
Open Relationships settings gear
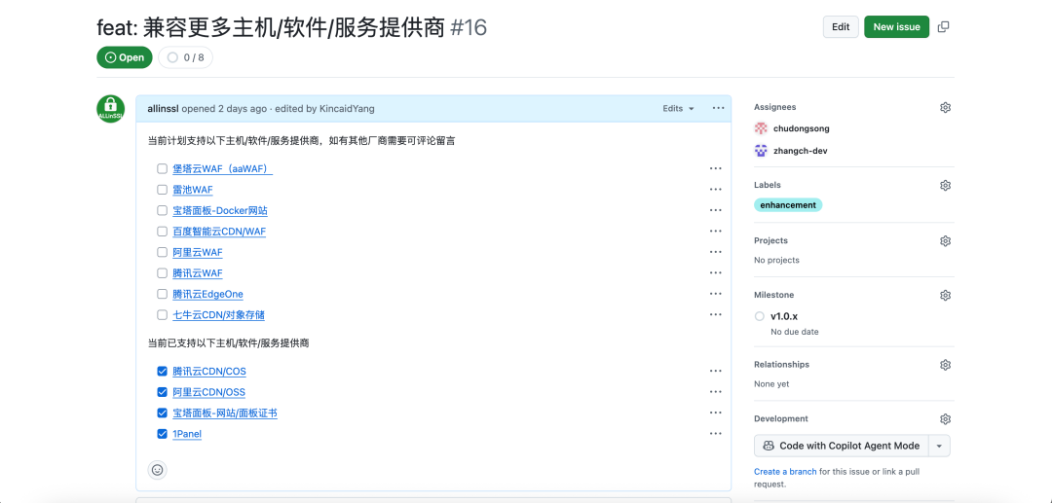(x=945, y=364)
